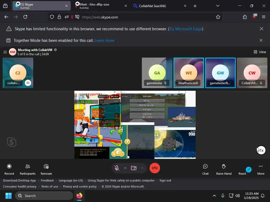Viewport: 270px width, 202px height.
Task: Open the Feedback link
Action: pos(47,180)
